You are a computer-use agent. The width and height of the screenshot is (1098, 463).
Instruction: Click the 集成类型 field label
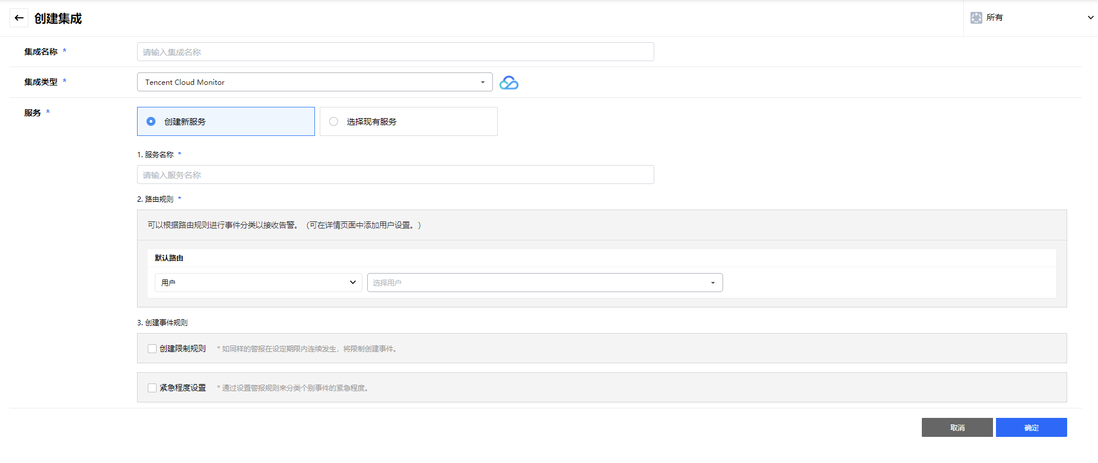[41, 82]
